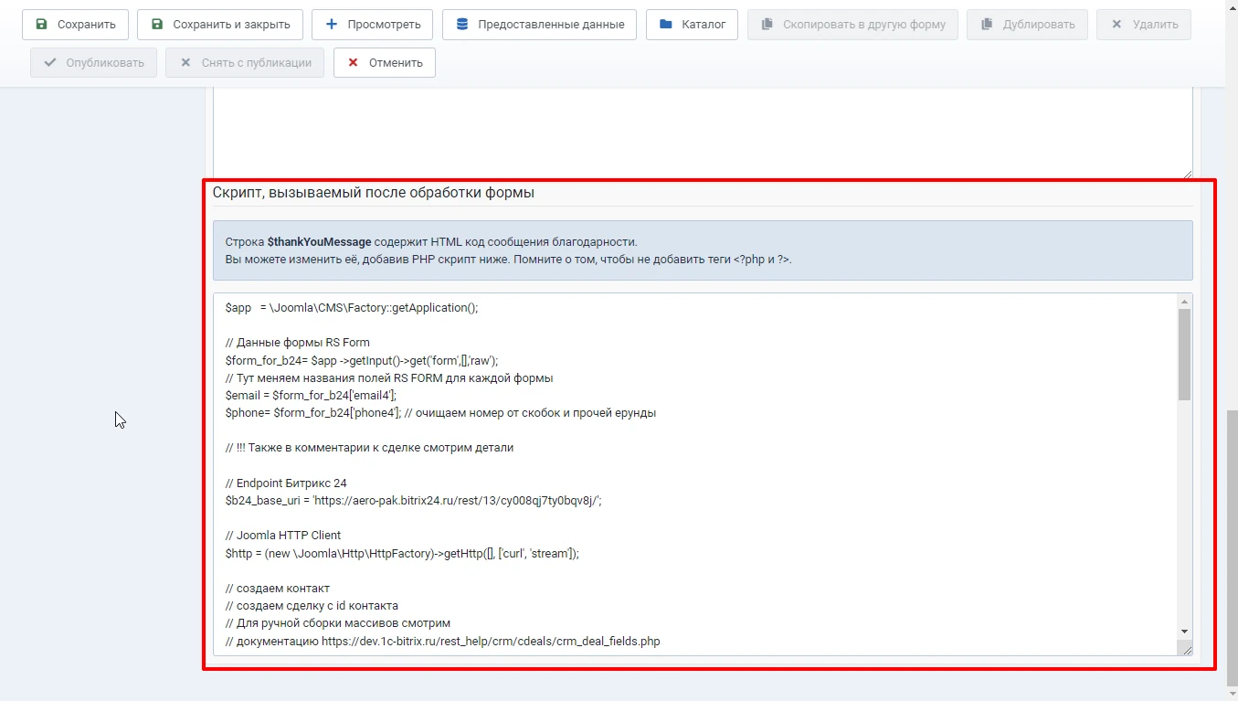Click the line '// Данные формы RS Form'

(298, 343)
